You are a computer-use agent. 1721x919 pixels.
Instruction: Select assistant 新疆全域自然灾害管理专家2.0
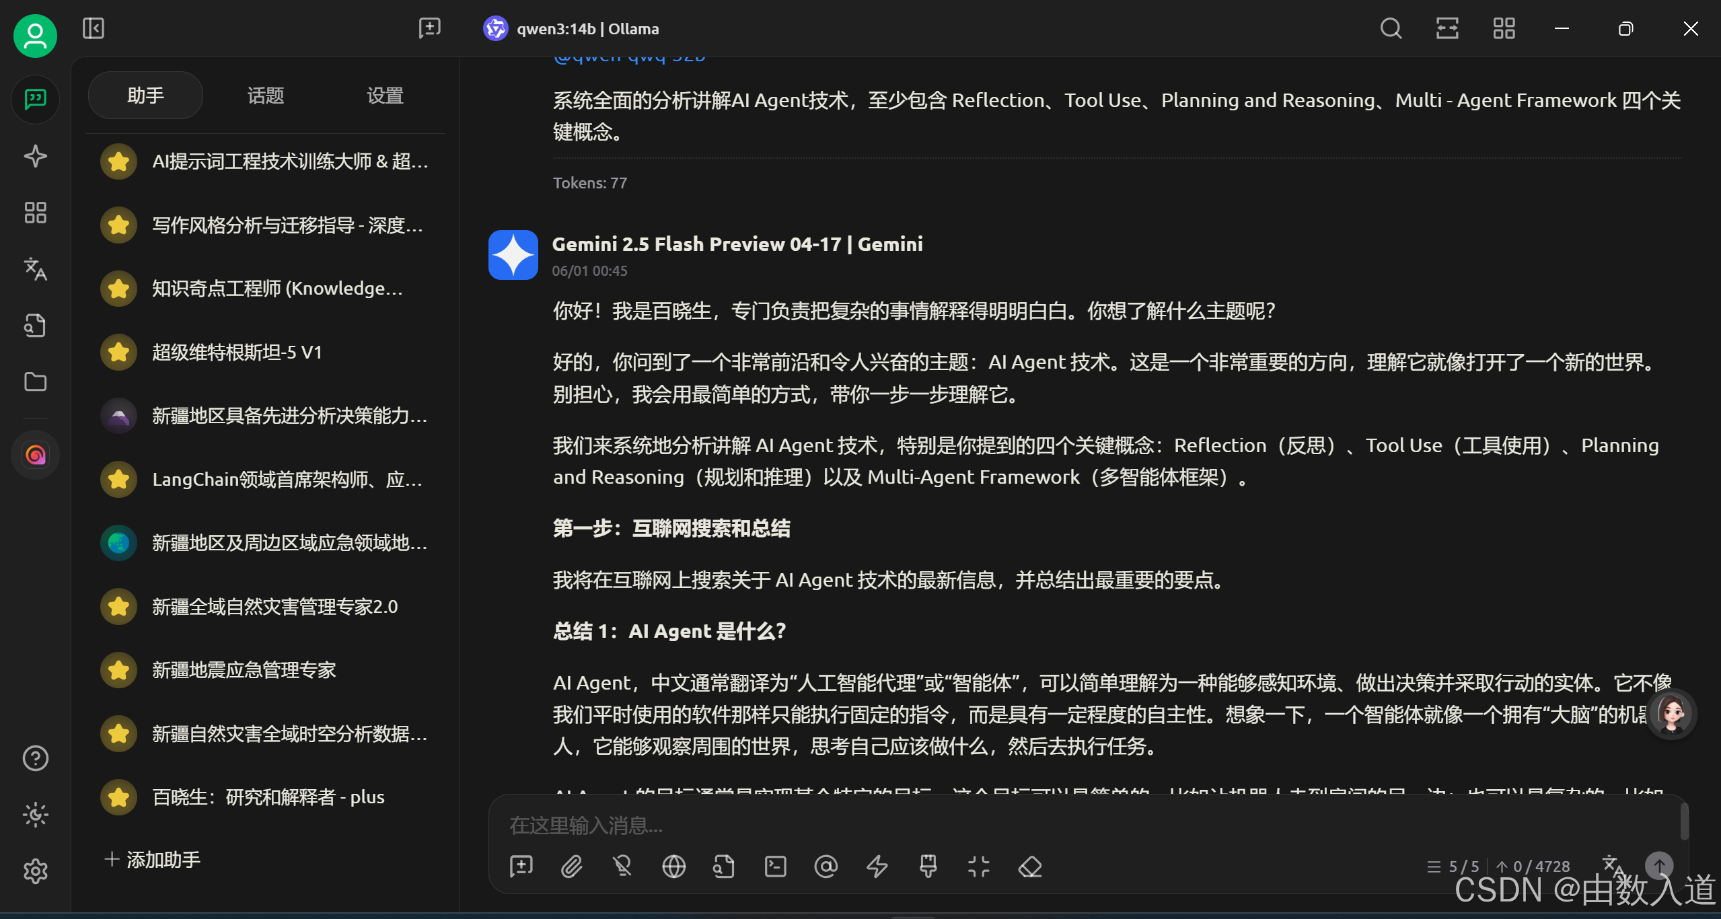click(x=265, y=606)
